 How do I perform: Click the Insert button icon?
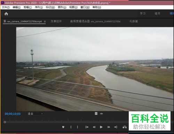coord(125,127)
